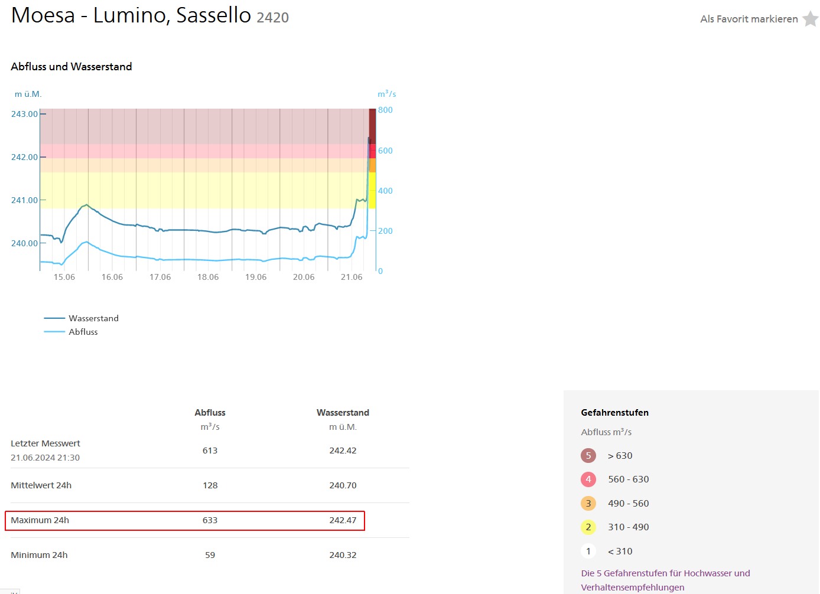Click the Mittelwert 24h row
The image size is (820, 594).
[41, 485]
